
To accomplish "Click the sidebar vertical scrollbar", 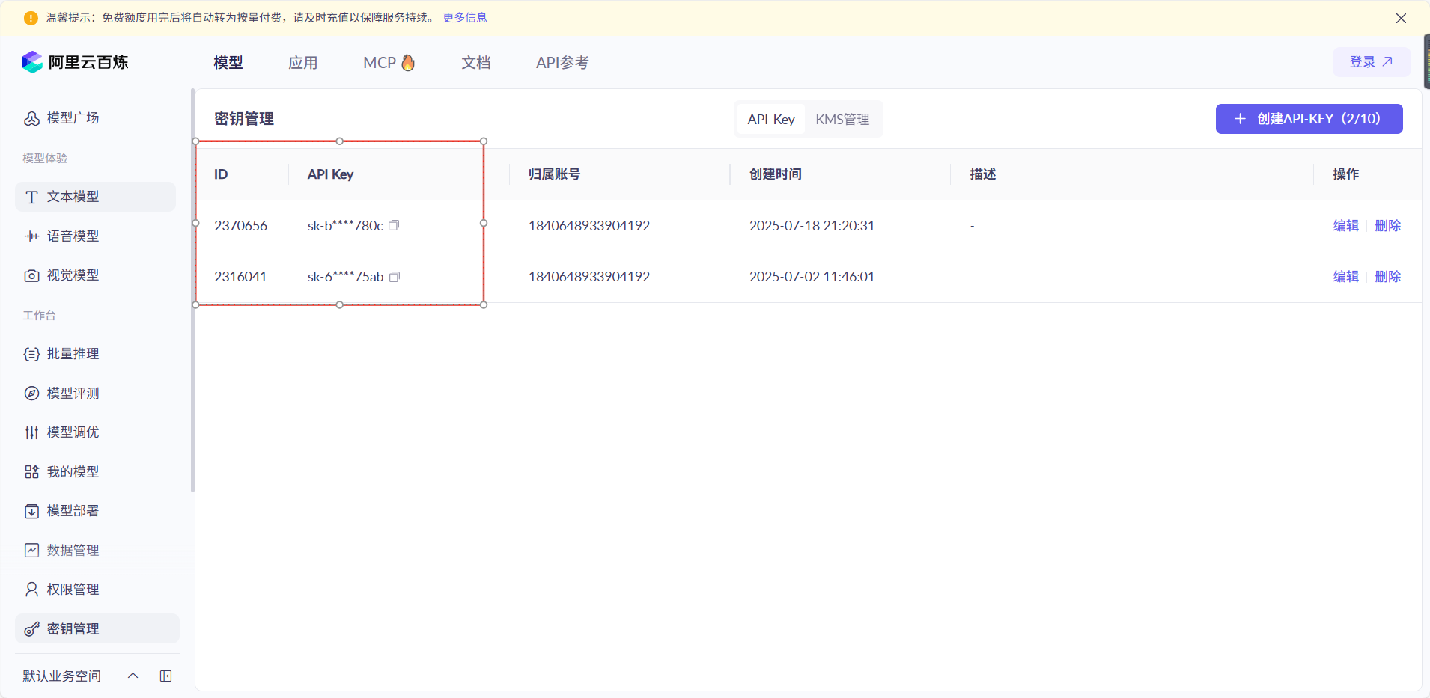I will pyautogui.click(x=192, y=290).
